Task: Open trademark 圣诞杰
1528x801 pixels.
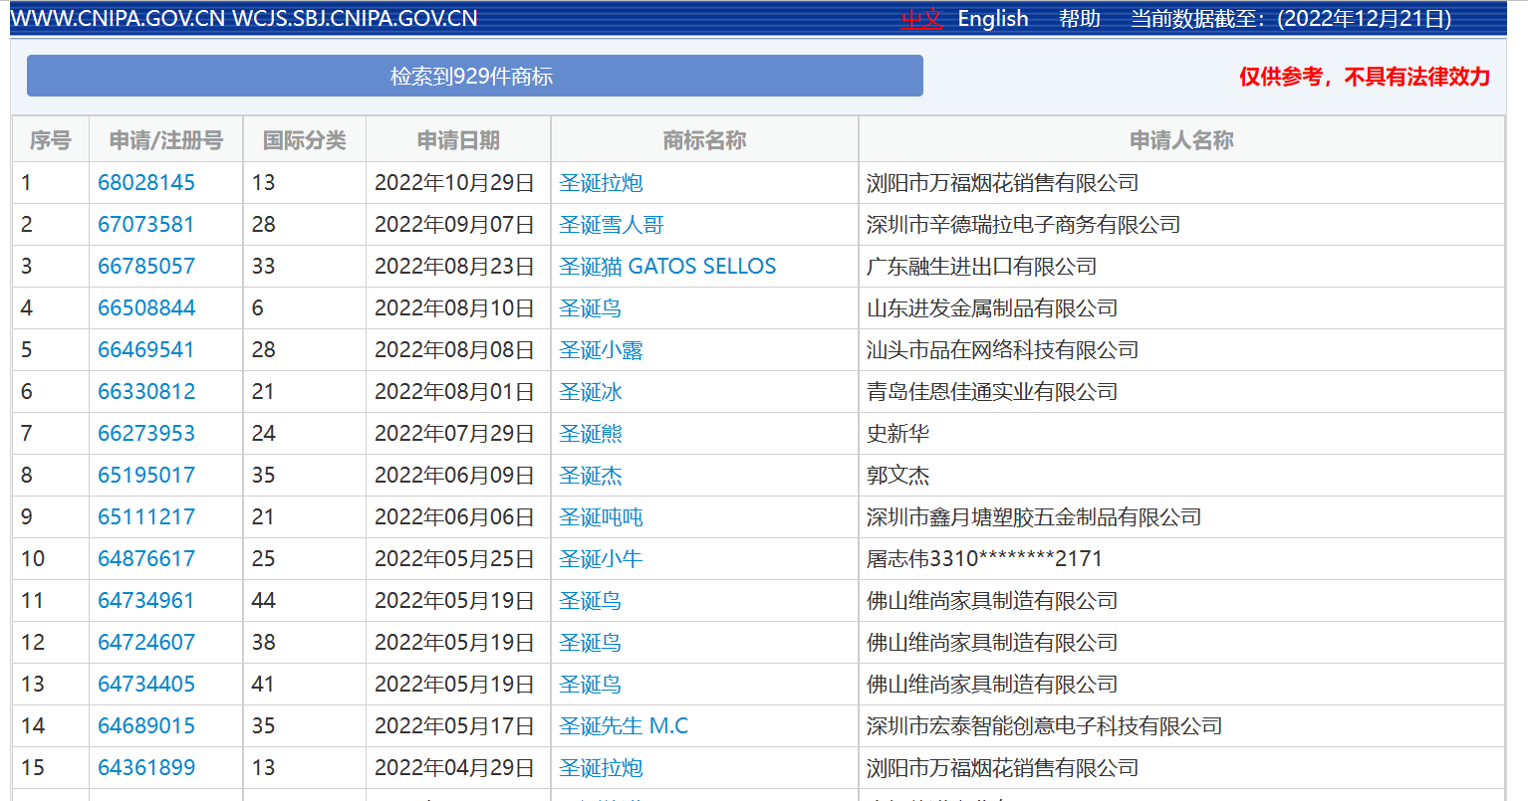Action: tap(591, 476)
